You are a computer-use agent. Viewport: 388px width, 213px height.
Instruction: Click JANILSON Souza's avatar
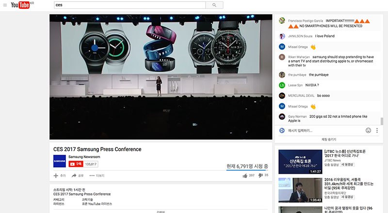click(282, 36)
